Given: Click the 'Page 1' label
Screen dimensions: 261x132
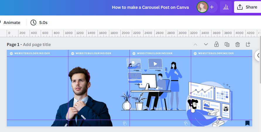Looking at the screenshot, I should coord(13,44).
